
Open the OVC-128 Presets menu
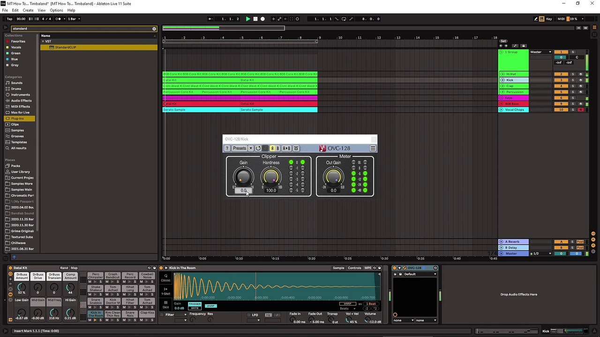[x=239, y=148]
